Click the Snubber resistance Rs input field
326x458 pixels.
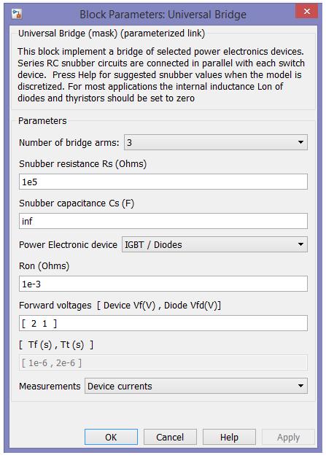click(x=163, y=182)
